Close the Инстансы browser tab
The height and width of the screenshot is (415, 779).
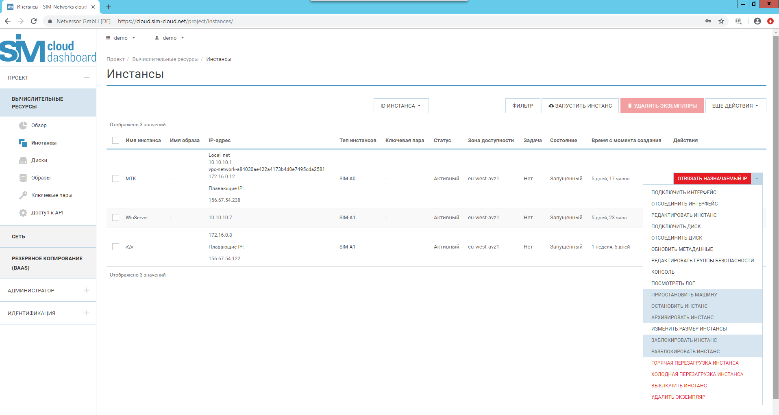(x=93, y=7)
